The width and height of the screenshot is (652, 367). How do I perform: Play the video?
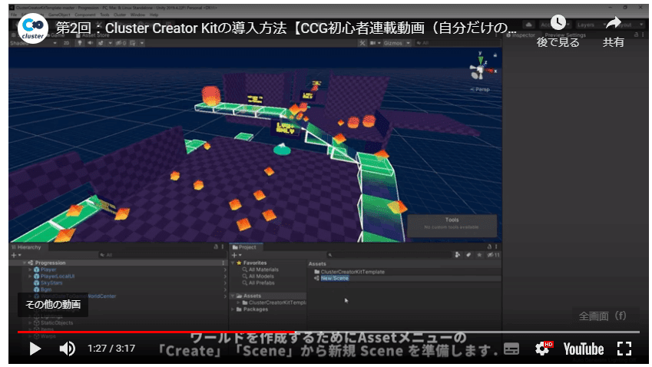click(x=35, y=349)
